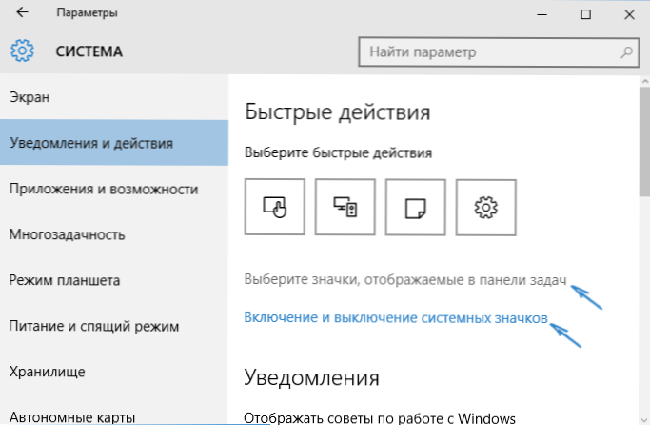Minimize the Параметры window
Image resolution: width=650 pixels, height=425 pixels.
click(x=542, y=14)
